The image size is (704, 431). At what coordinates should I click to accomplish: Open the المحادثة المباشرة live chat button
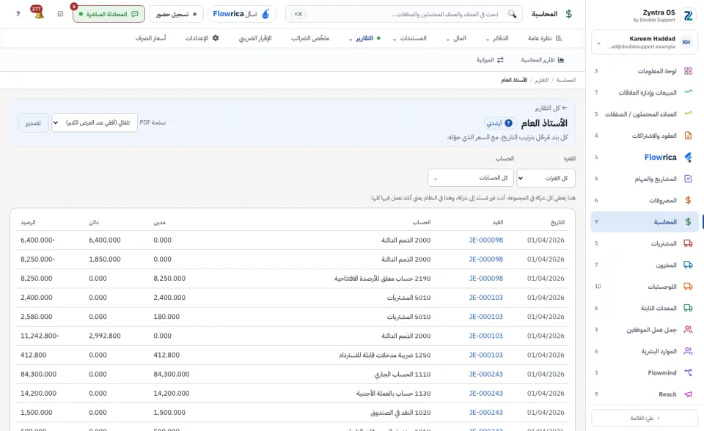[109, 14]
